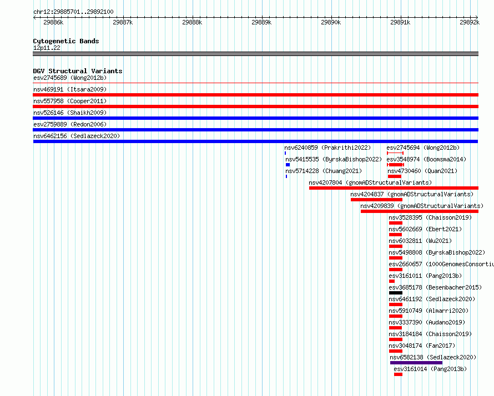
Task: Click the 29890k ruler tick label
Action: point(331,22)
